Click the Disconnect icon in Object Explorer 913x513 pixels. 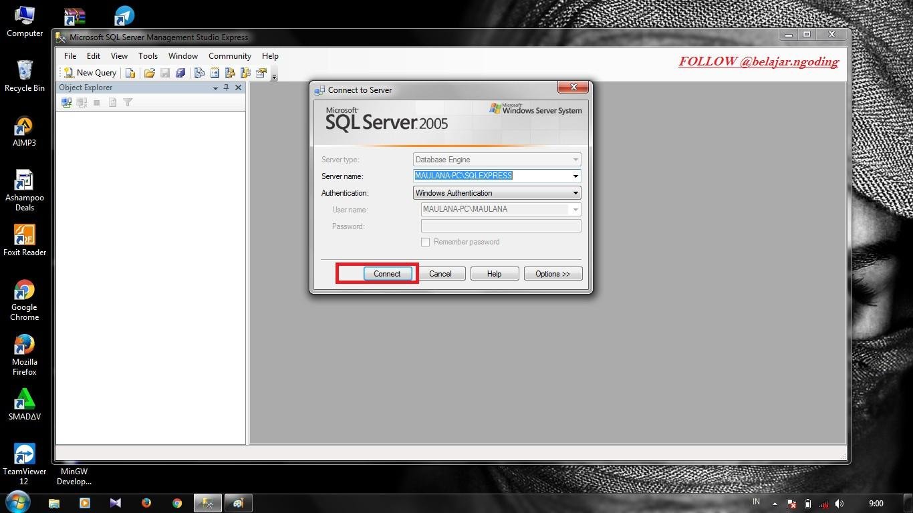click(x=82, y=102)
